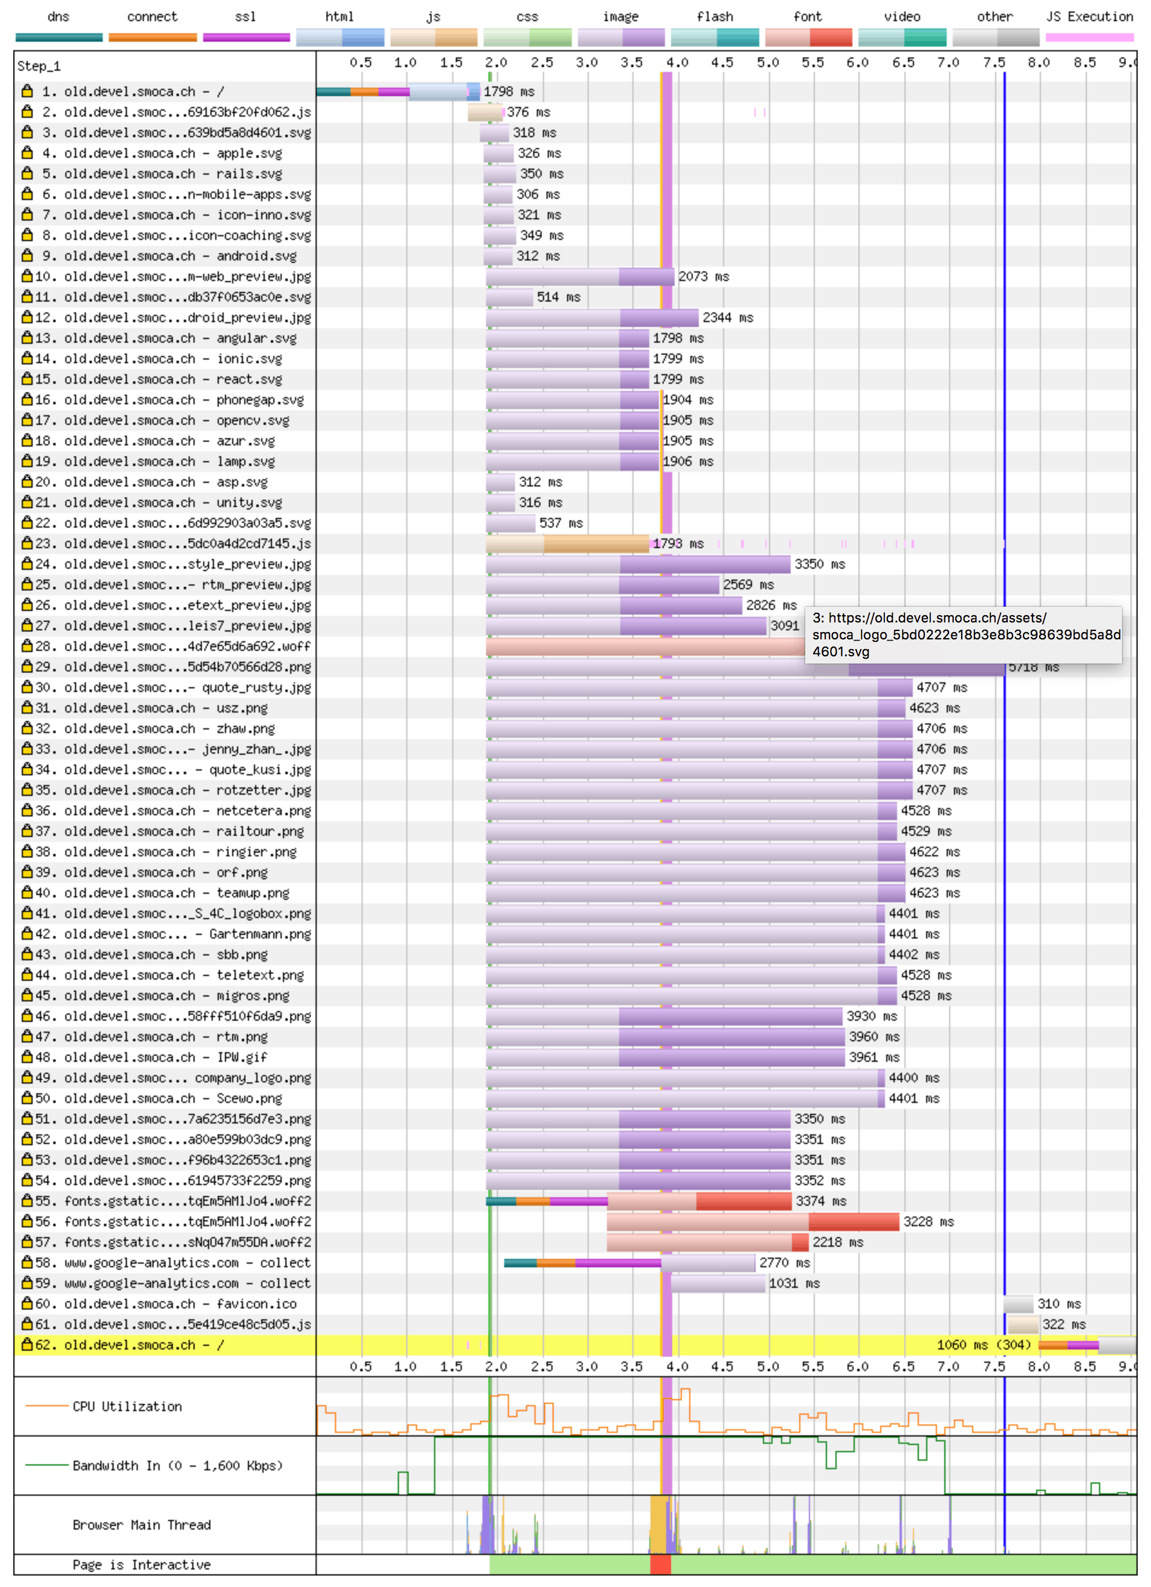This screenshot has height=1587, width=1151.
Task: Click the lock icon beside react.svg
Action: [x=27, y=378]
